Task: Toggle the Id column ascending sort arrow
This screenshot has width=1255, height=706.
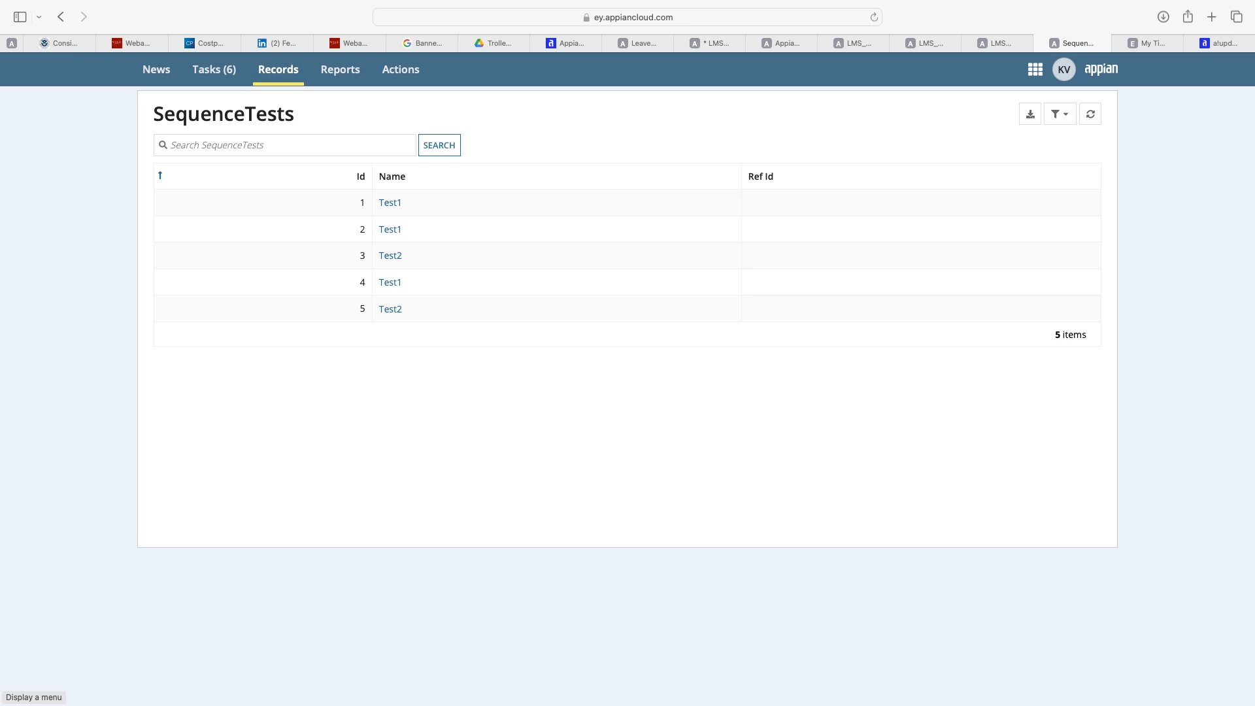Action: pyautogui.click(x=160, y=175)
